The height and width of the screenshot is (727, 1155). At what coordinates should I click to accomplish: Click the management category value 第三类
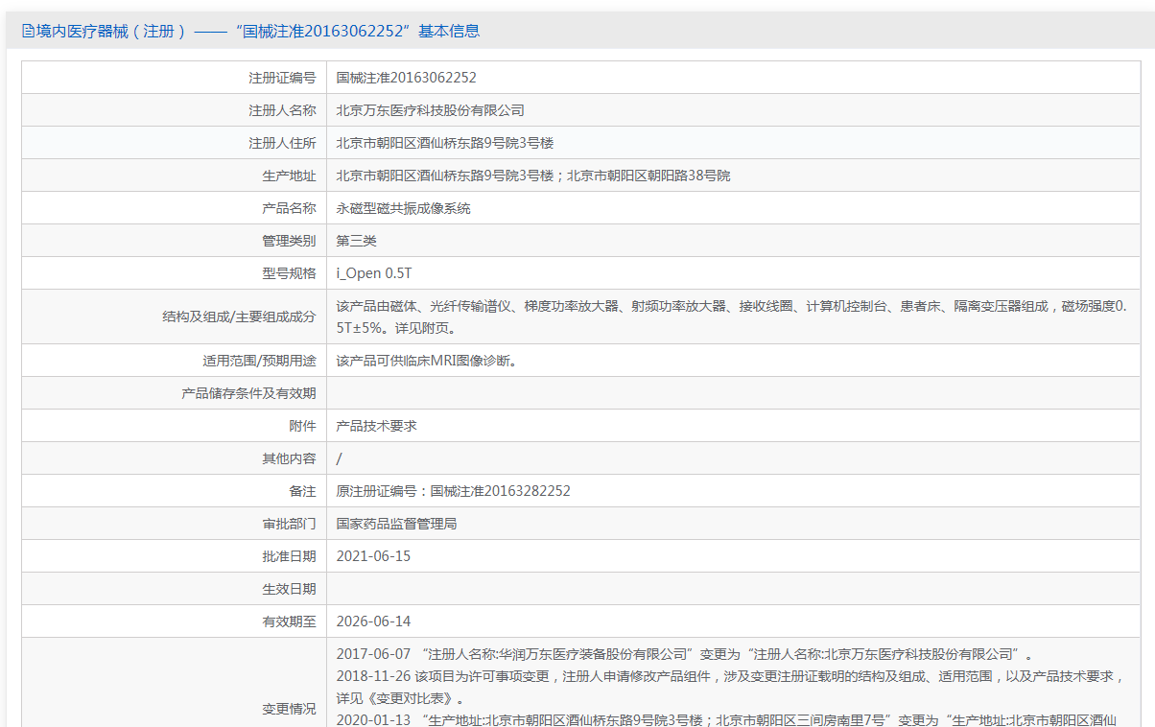point(356,241)
